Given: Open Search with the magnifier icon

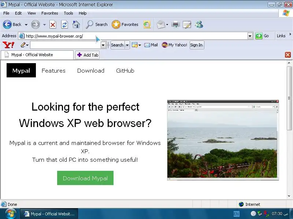Looking at the screenshot, I should pyautogui.click(x=89, y=24).
